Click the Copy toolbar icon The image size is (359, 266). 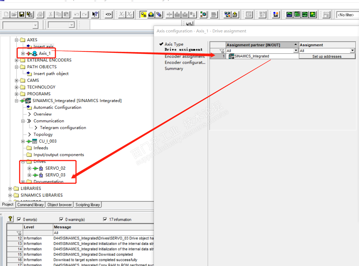pos(58,14)
